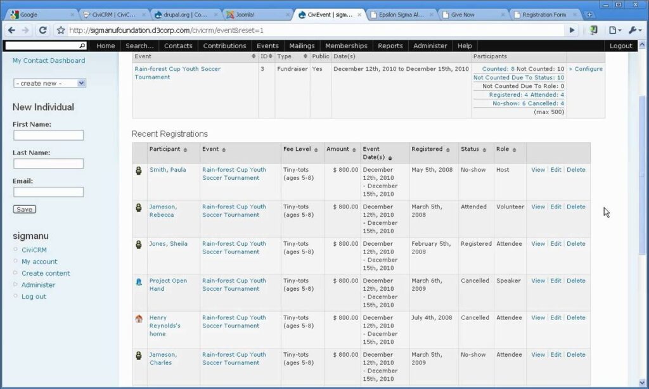Open Google Translate from the browser toolbar

[593, 29]
